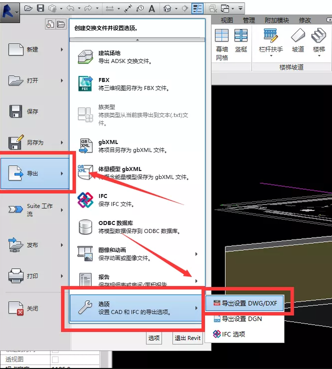Viewport: 332px width, 369px height.
Task: Select the Curtain Grid tool (幕墙网格)
Action: [x=221, y=44]
